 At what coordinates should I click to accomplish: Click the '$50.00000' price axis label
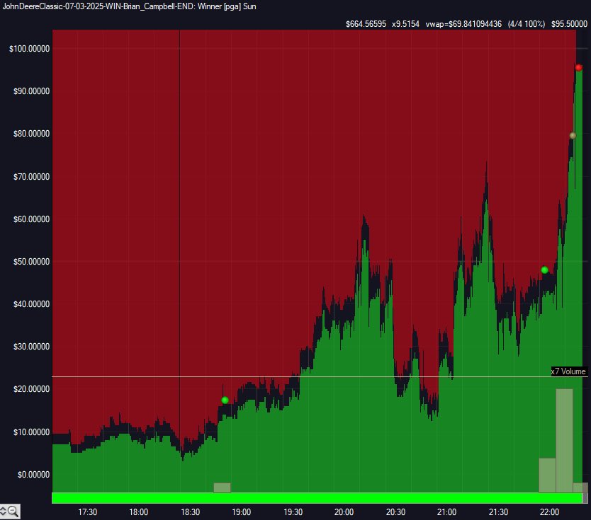tap(31, 262)
